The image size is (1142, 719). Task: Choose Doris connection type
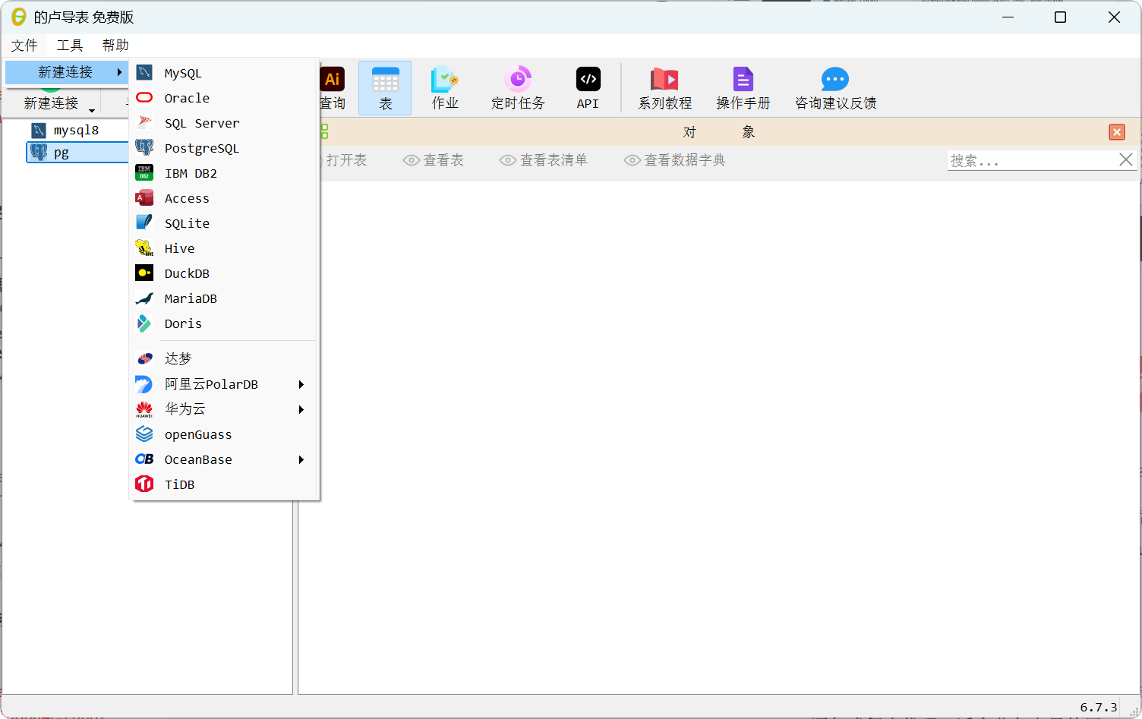pyautogui.click(x=224, y=323)
